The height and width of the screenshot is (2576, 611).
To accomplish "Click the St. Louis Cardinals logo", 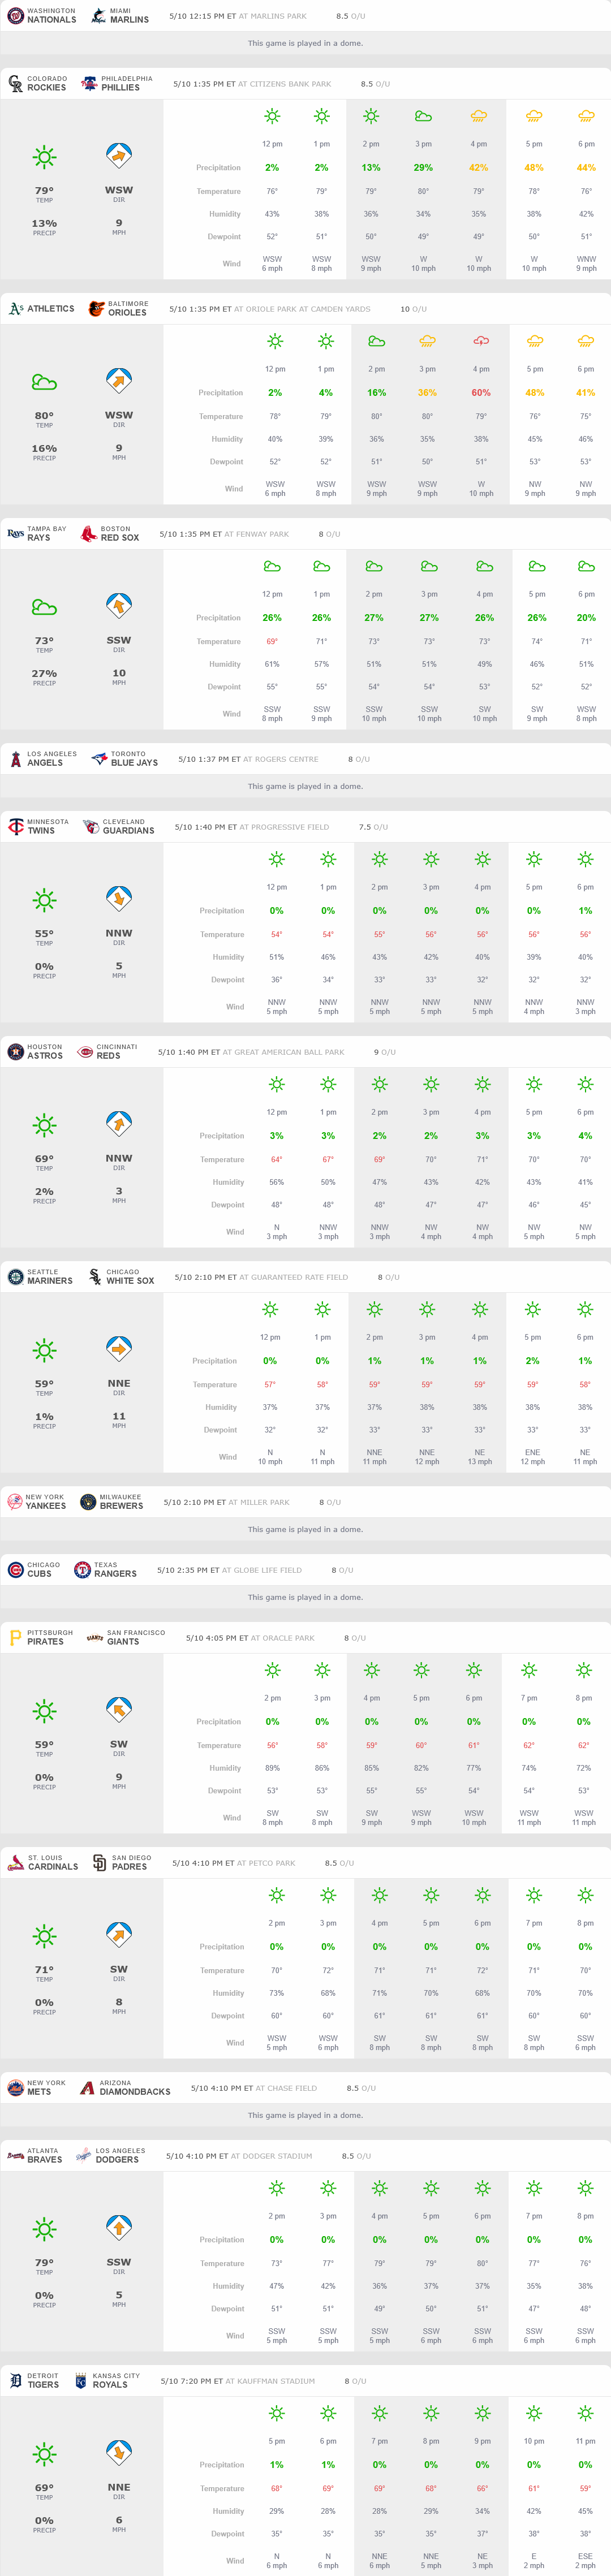I will pyautogui.click(x=15, y=1863).
